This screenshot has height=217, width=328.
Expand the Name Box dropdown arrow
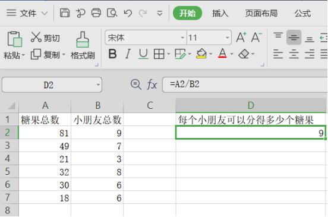point(98,85)
